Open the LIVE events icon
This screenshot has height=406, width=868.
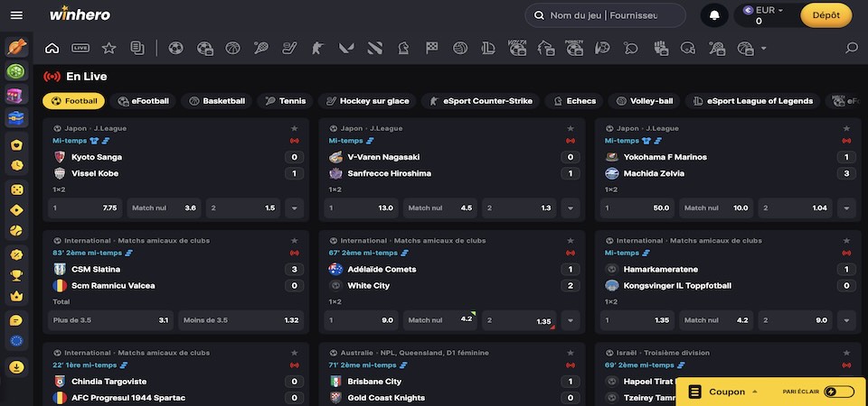[80, 48]
